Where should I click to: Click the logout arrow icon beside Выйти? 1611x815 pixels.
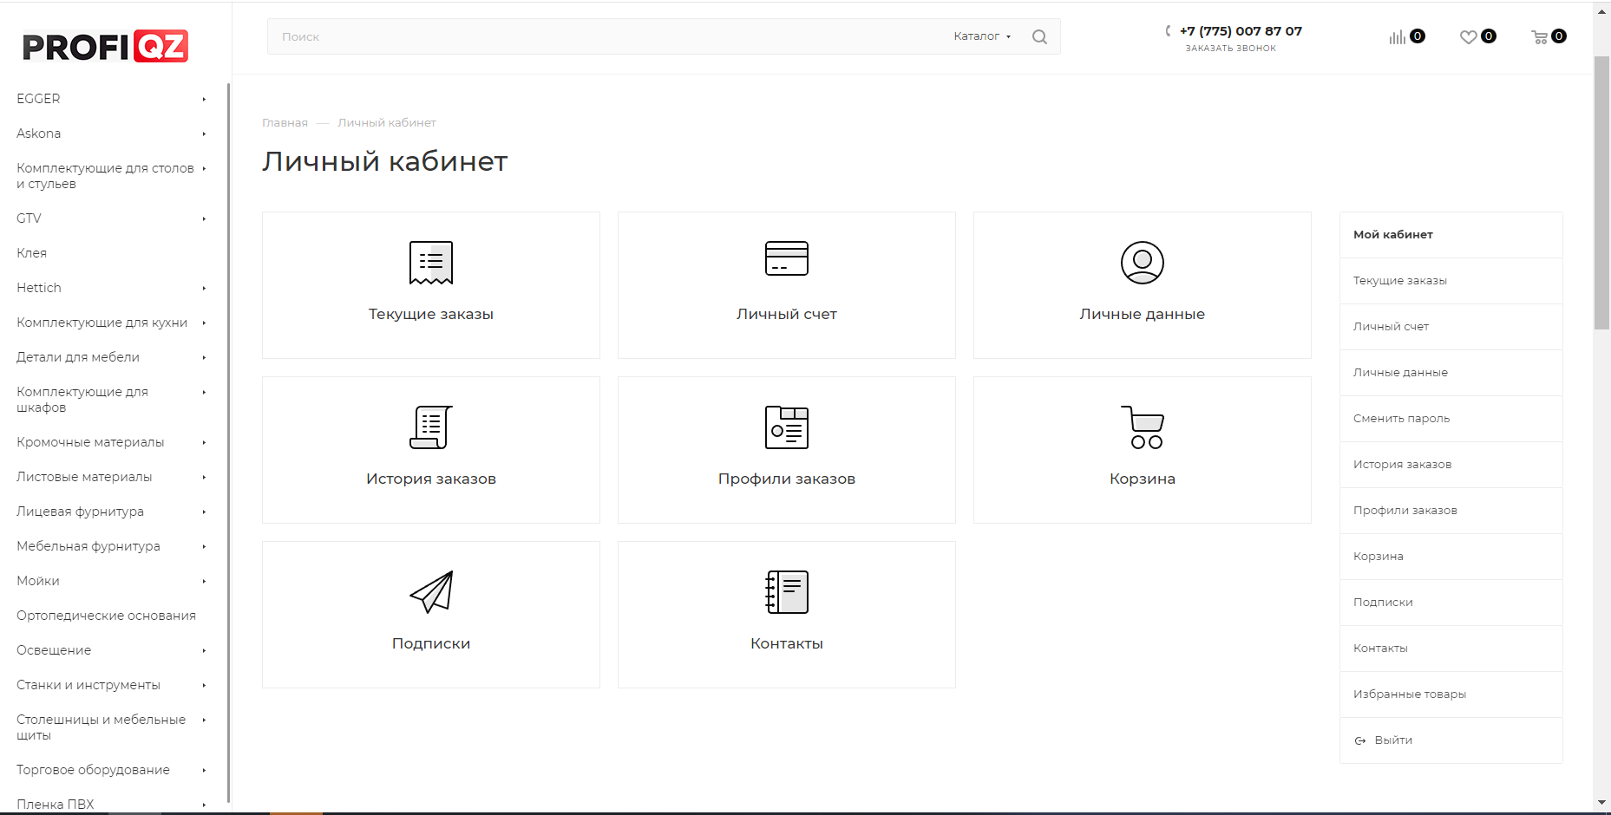point(1360,740)
